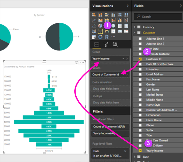The height and width of the screenshot is (162, 183).
Task: Select the Line chart visualization
Action: click(94, 20)
